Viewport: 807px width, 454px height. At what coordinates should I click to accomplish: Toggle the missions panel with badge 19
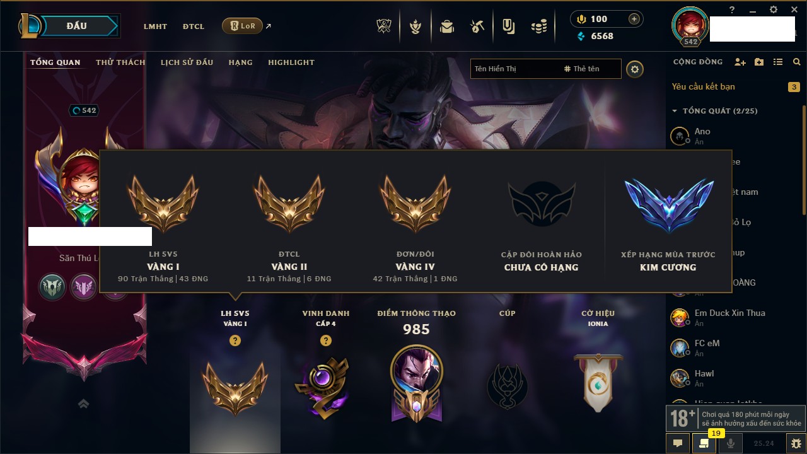704,443
